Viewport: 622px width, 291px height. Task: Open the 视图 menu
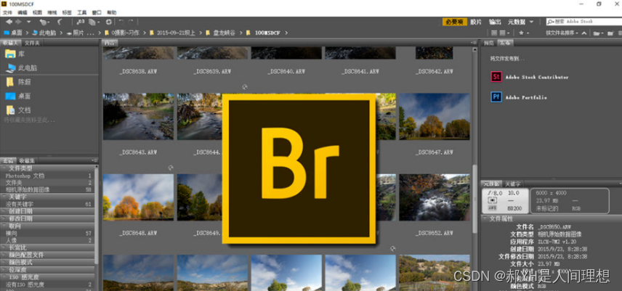(x=37, y=12)
